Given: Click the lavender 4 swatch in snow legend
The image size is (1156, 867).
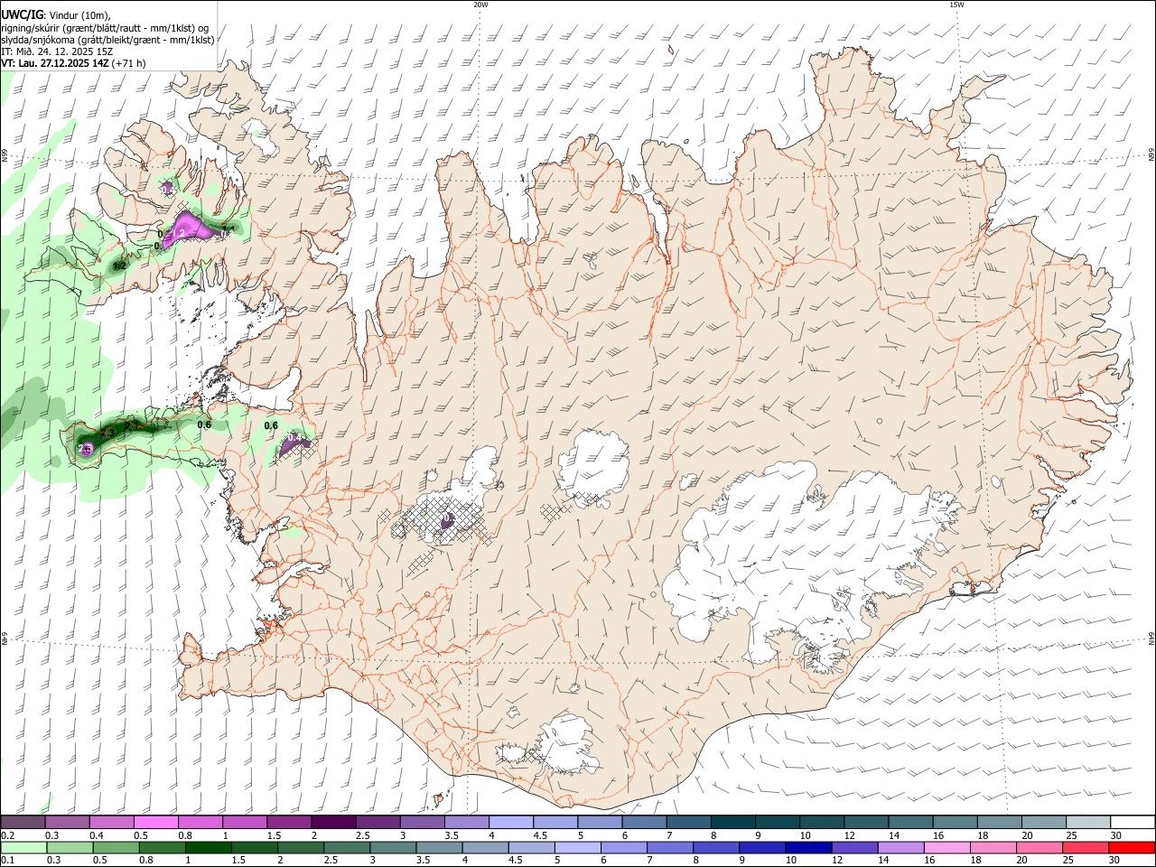Looking at the screenshot, I should [x=509, y=822].
